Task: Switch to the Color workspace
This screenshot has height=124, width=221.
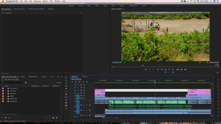Action: pyautogui.click(x=89, y=6)
